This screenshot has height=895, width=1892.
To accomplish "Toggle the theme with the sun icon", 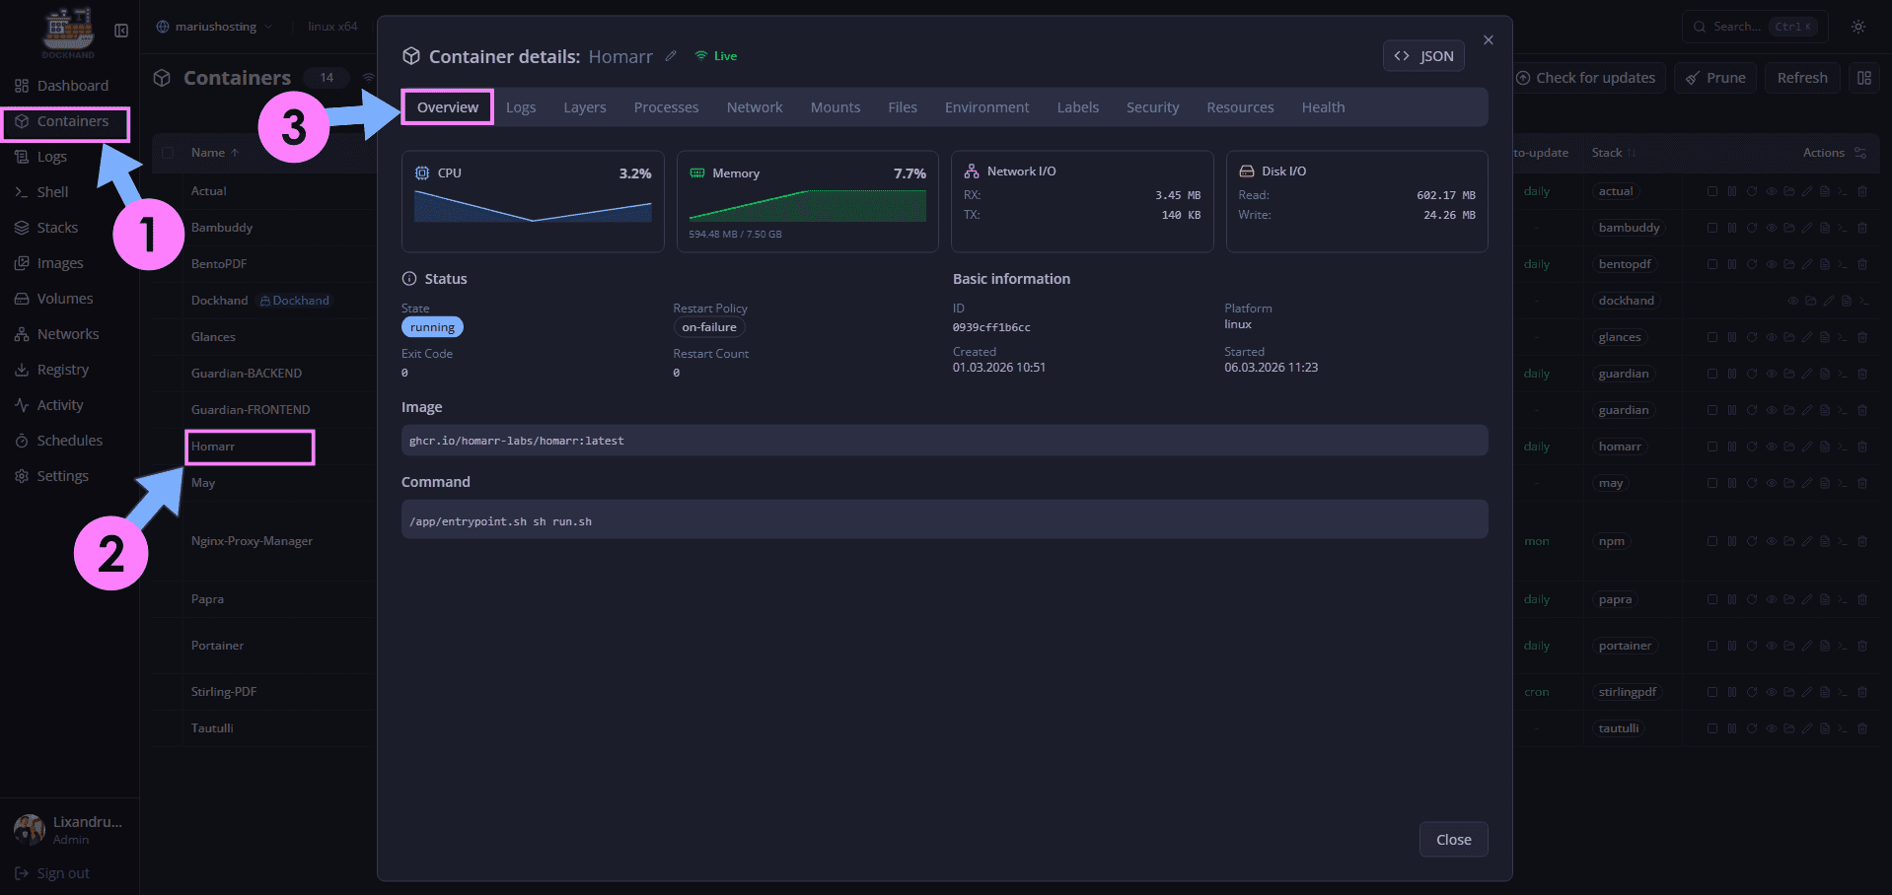I will point(1858,27).
